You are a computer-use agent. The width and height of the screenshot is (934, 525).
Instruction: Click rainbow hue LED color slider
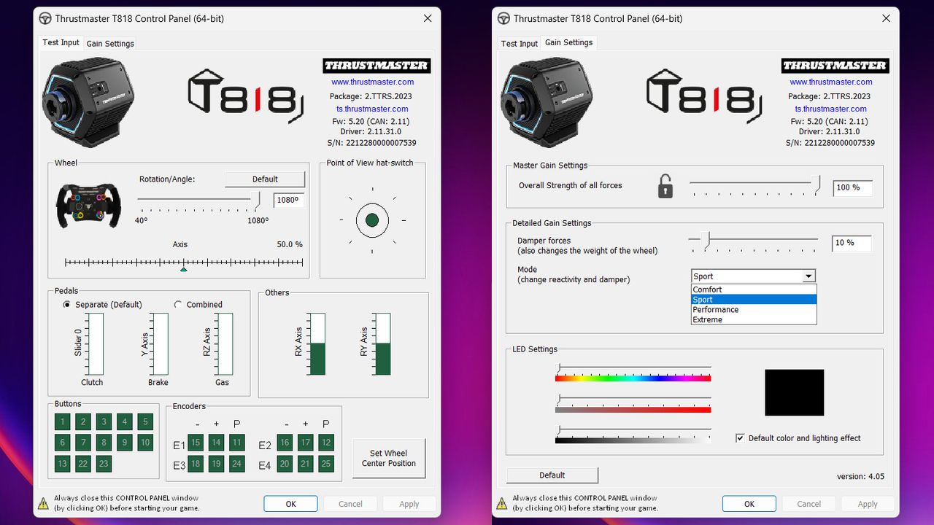633,373
